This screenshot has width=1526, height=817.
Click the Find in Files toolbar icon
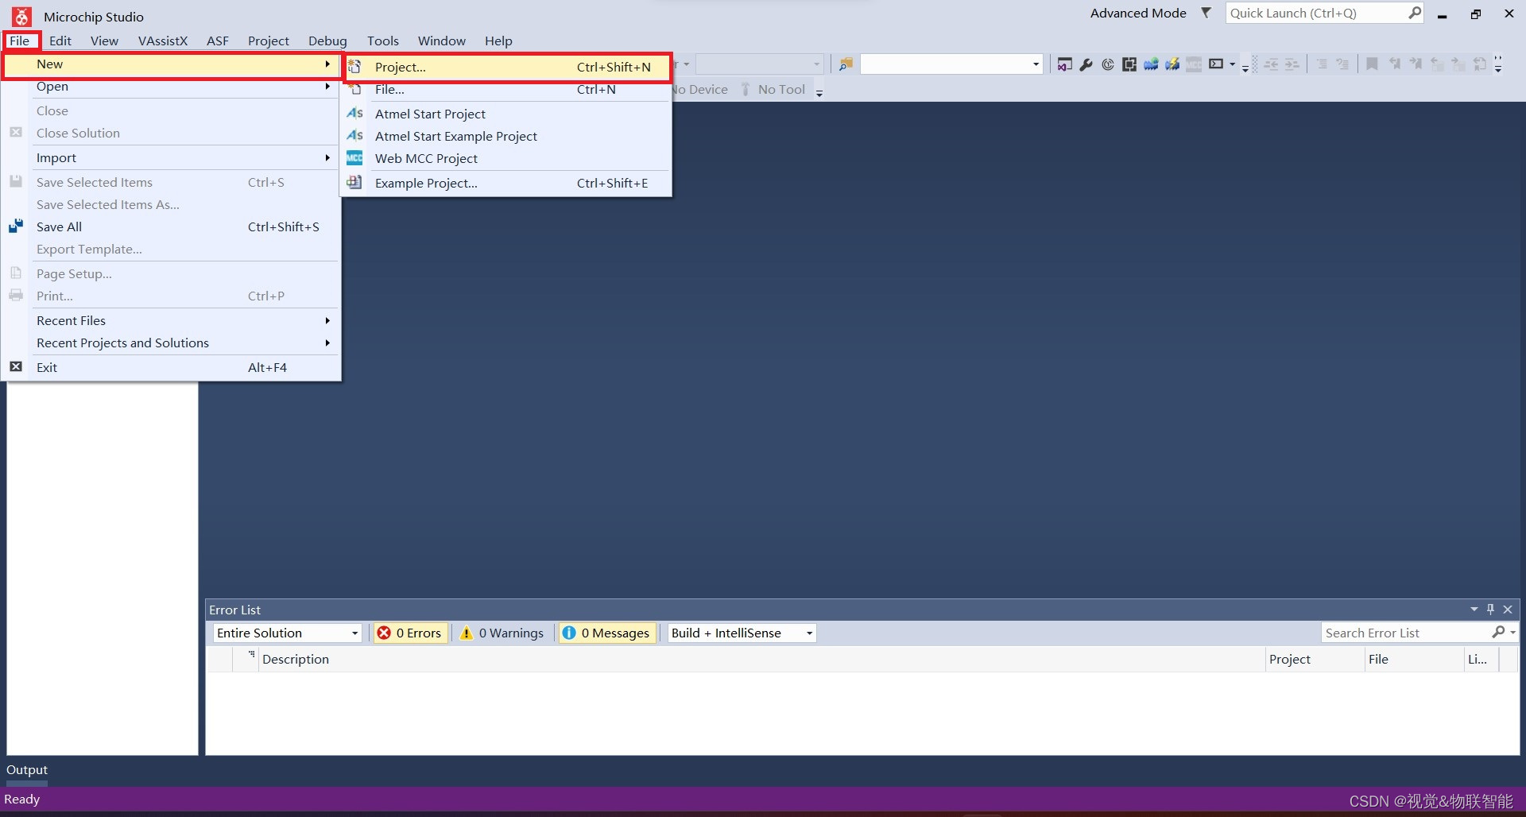(x=846, y=64)
